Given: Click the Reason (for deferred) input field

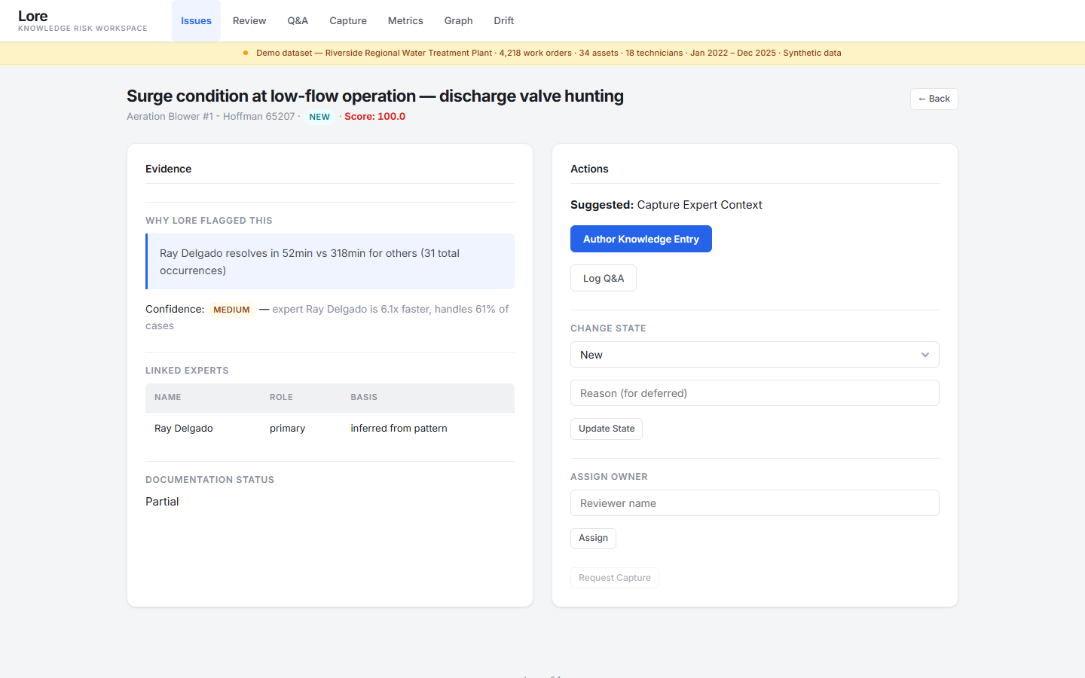Looking at the screenshot, I should coord(753,392).
